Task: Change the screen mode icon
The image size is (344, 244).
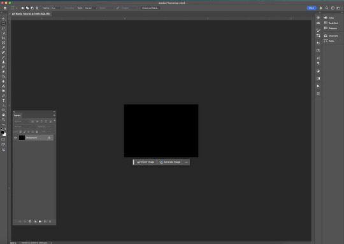Action: pos(3,144)
